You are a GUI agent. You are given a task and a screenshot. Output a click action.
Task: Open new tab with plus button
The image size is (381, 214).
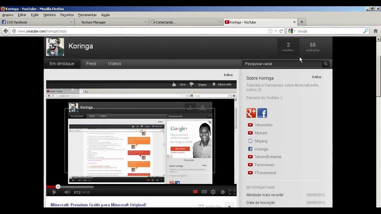coord(302,22)
